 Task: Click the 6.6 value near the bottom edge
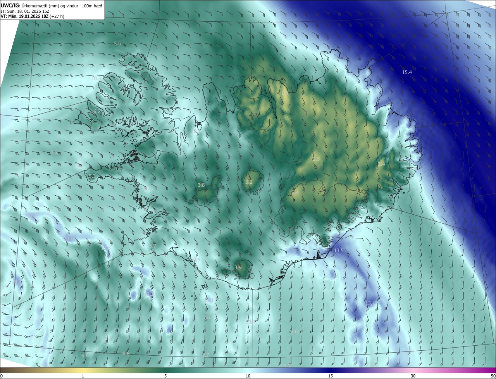coord(85,355)
